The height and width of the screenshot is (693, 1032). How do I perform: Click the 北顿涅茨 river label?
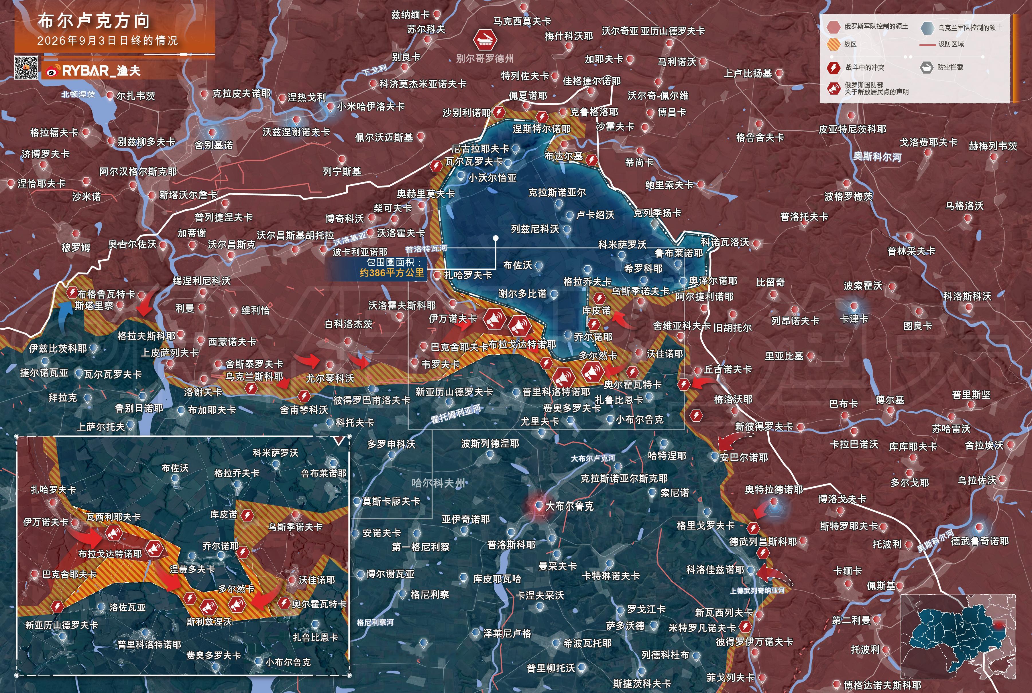[78, 94]
